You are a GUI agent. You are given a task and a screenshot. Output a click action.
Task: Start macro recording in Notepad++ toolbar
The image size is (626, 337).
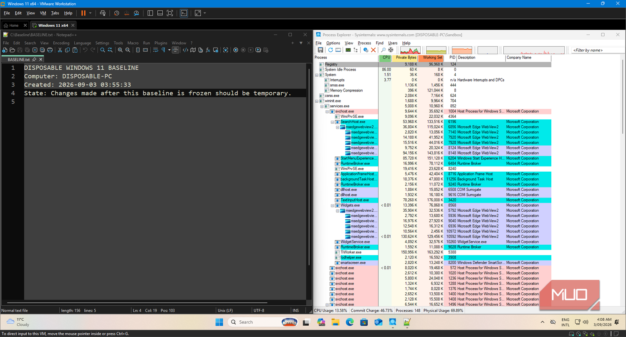tap(236, 50)
